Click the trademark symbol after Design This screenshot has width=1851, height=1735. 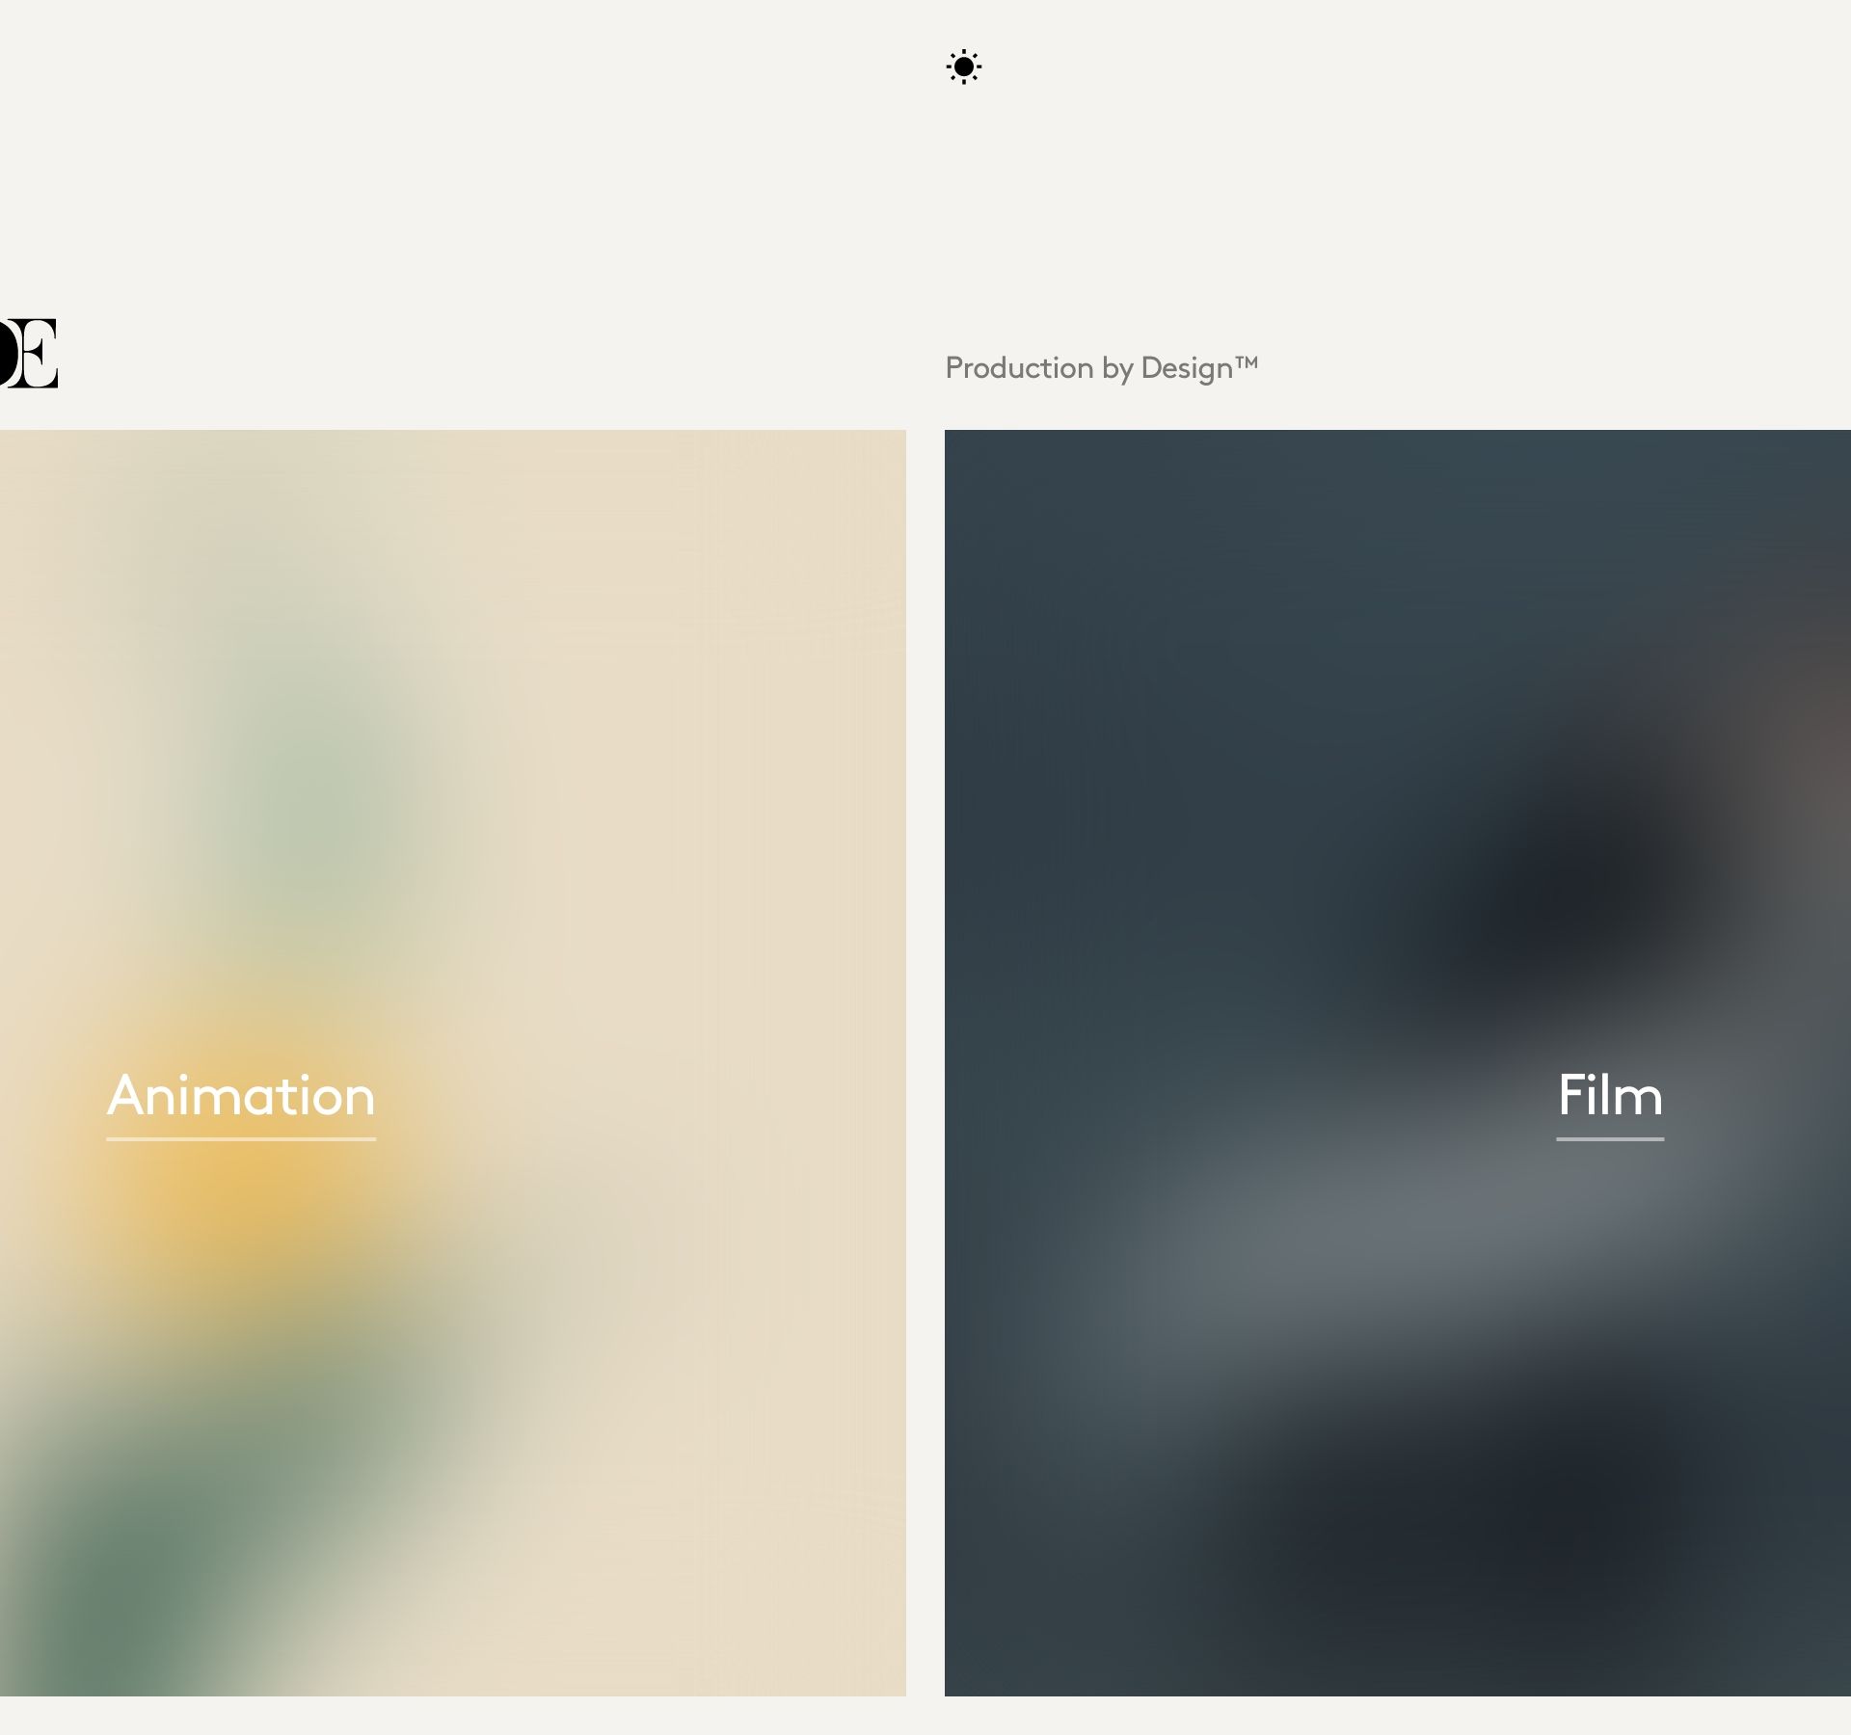[1247, 361]
